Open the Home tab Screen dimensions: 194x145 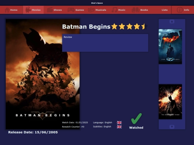pos(11,10)
